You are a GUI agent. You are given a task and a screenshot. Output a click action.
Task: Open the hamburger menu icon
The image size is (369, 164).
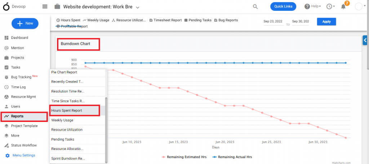pyautogui.click(x=45, y=6)
